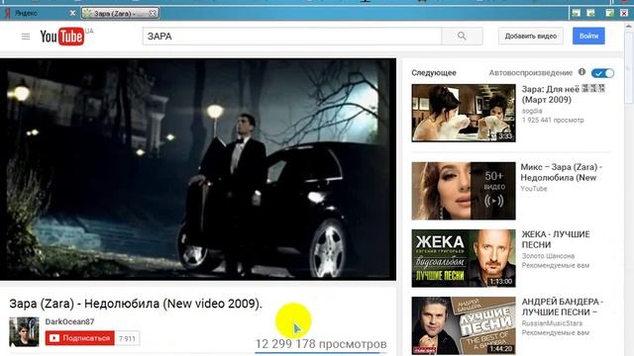Image resolution: width=634 pixels, height=356 pixels.
Task: Open the Микс – Зара (Zara) playlist title
Action: 562,172
